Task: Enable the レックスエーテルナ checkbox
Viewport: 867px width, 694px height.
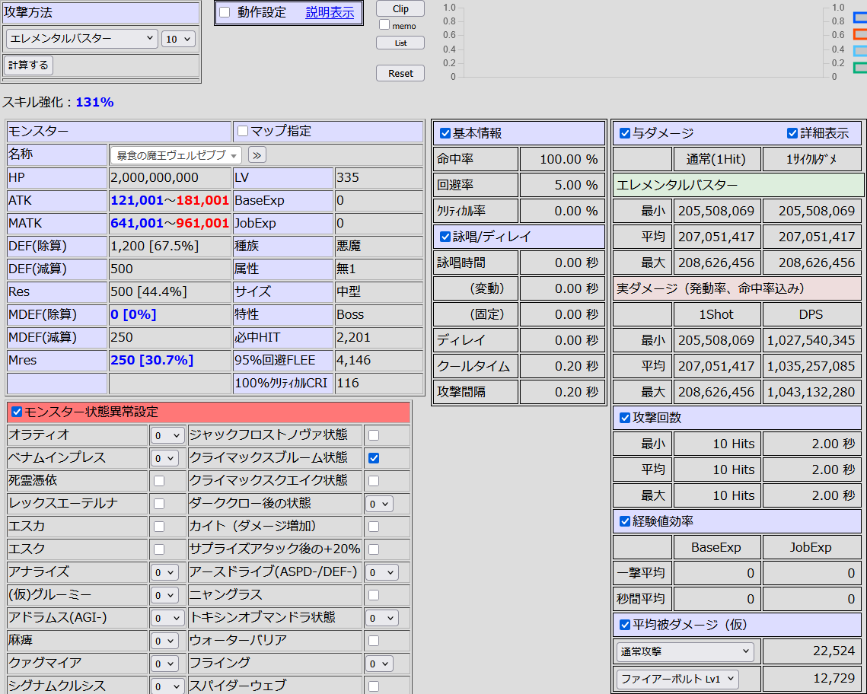Action: (x=159, y=504)
